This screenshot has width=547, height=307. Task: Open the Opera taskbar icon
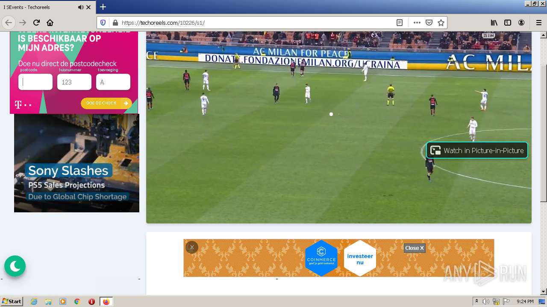(91, 301)
